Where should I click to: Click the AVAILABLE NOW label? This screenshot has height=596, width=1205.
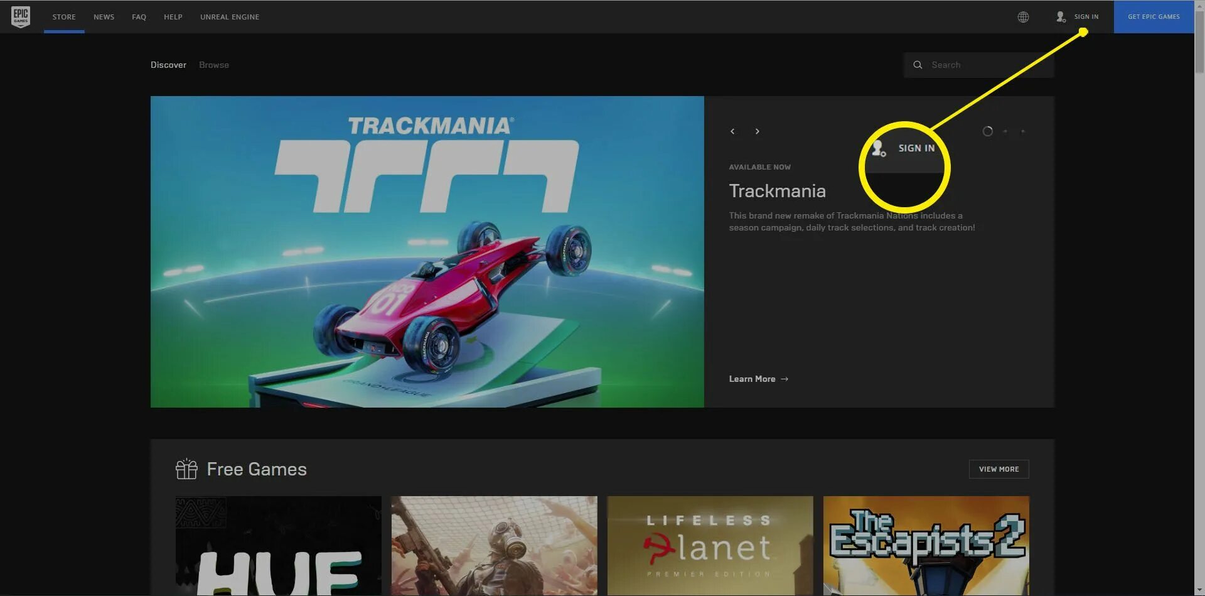coord(759,167)
